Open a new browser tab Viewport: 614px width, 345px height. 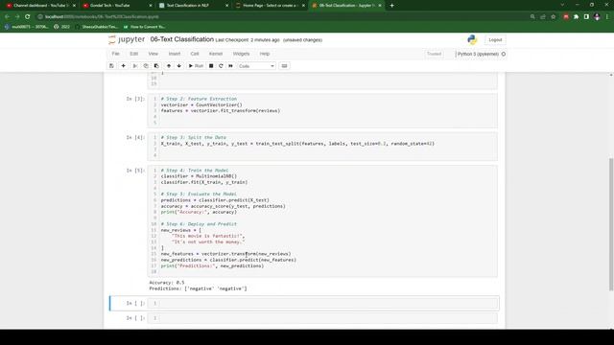(392, 6)
